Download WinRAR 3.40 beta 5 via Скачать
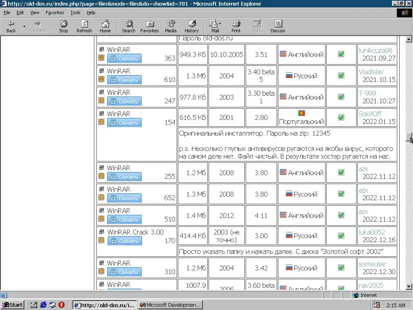 [124, 80]
